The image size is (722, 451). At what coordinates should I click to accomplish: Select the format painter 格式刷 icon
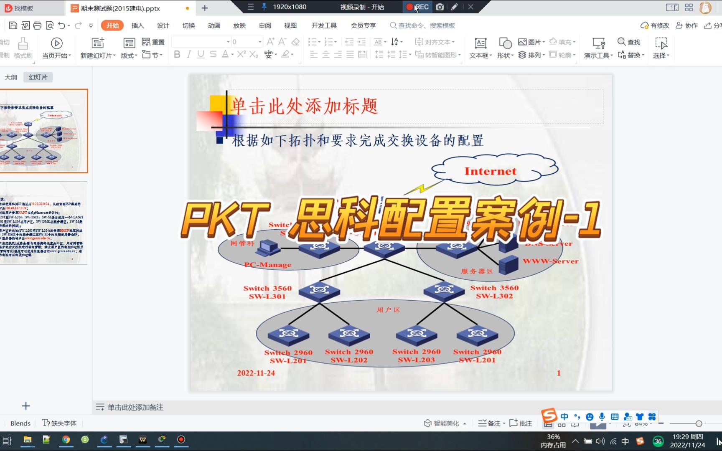[22, 47]
